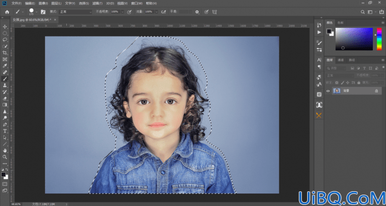This screenshot has height=206, width=386.
Task: Expand the opacity slider dropdown
Action: [x=122, y=12]
